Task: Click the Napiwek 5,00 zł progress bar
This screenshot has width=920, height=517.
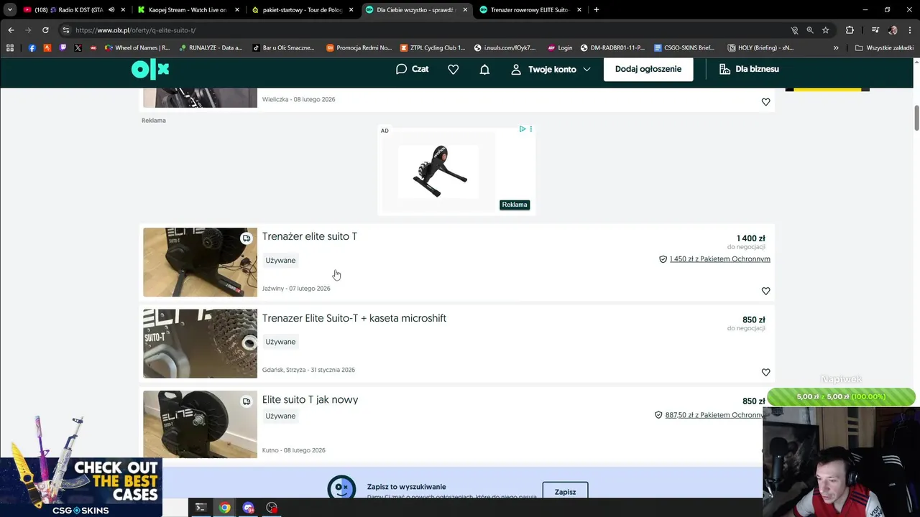Action: click(841, 396)
